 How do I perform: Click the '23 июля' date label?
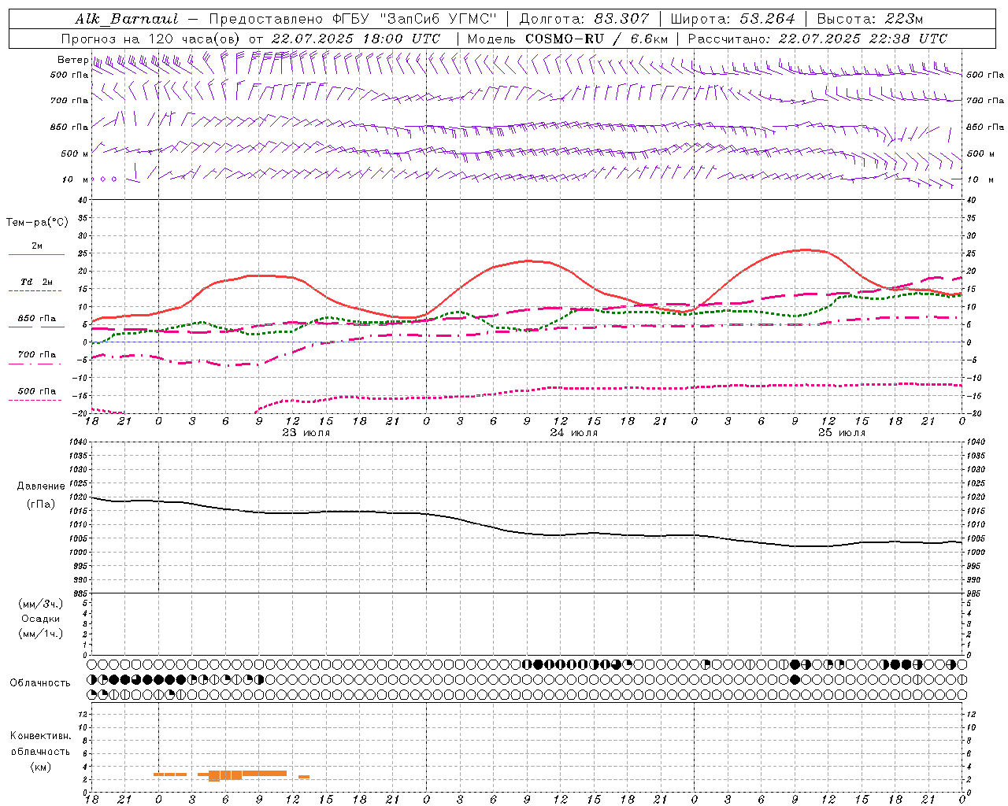coord(306,433)
